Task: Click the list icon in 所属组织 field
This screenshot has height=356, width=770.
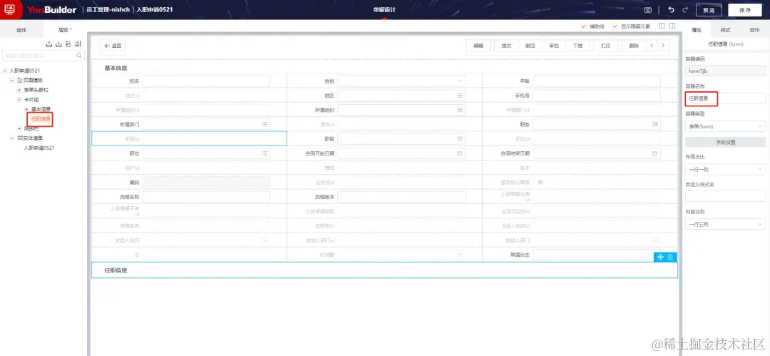Action: click(460, 110)
